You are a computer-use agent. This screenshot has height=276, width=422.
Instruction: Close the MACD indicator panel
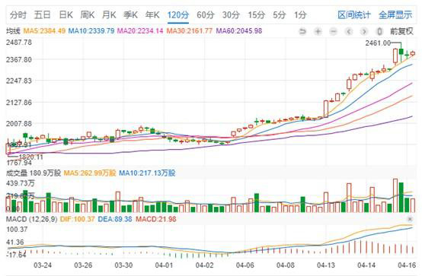(x=410, y=219)
